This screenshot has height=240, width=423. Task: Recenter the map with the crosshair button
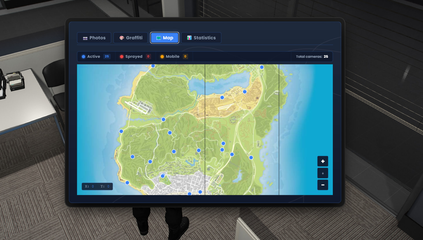point(323,173)
